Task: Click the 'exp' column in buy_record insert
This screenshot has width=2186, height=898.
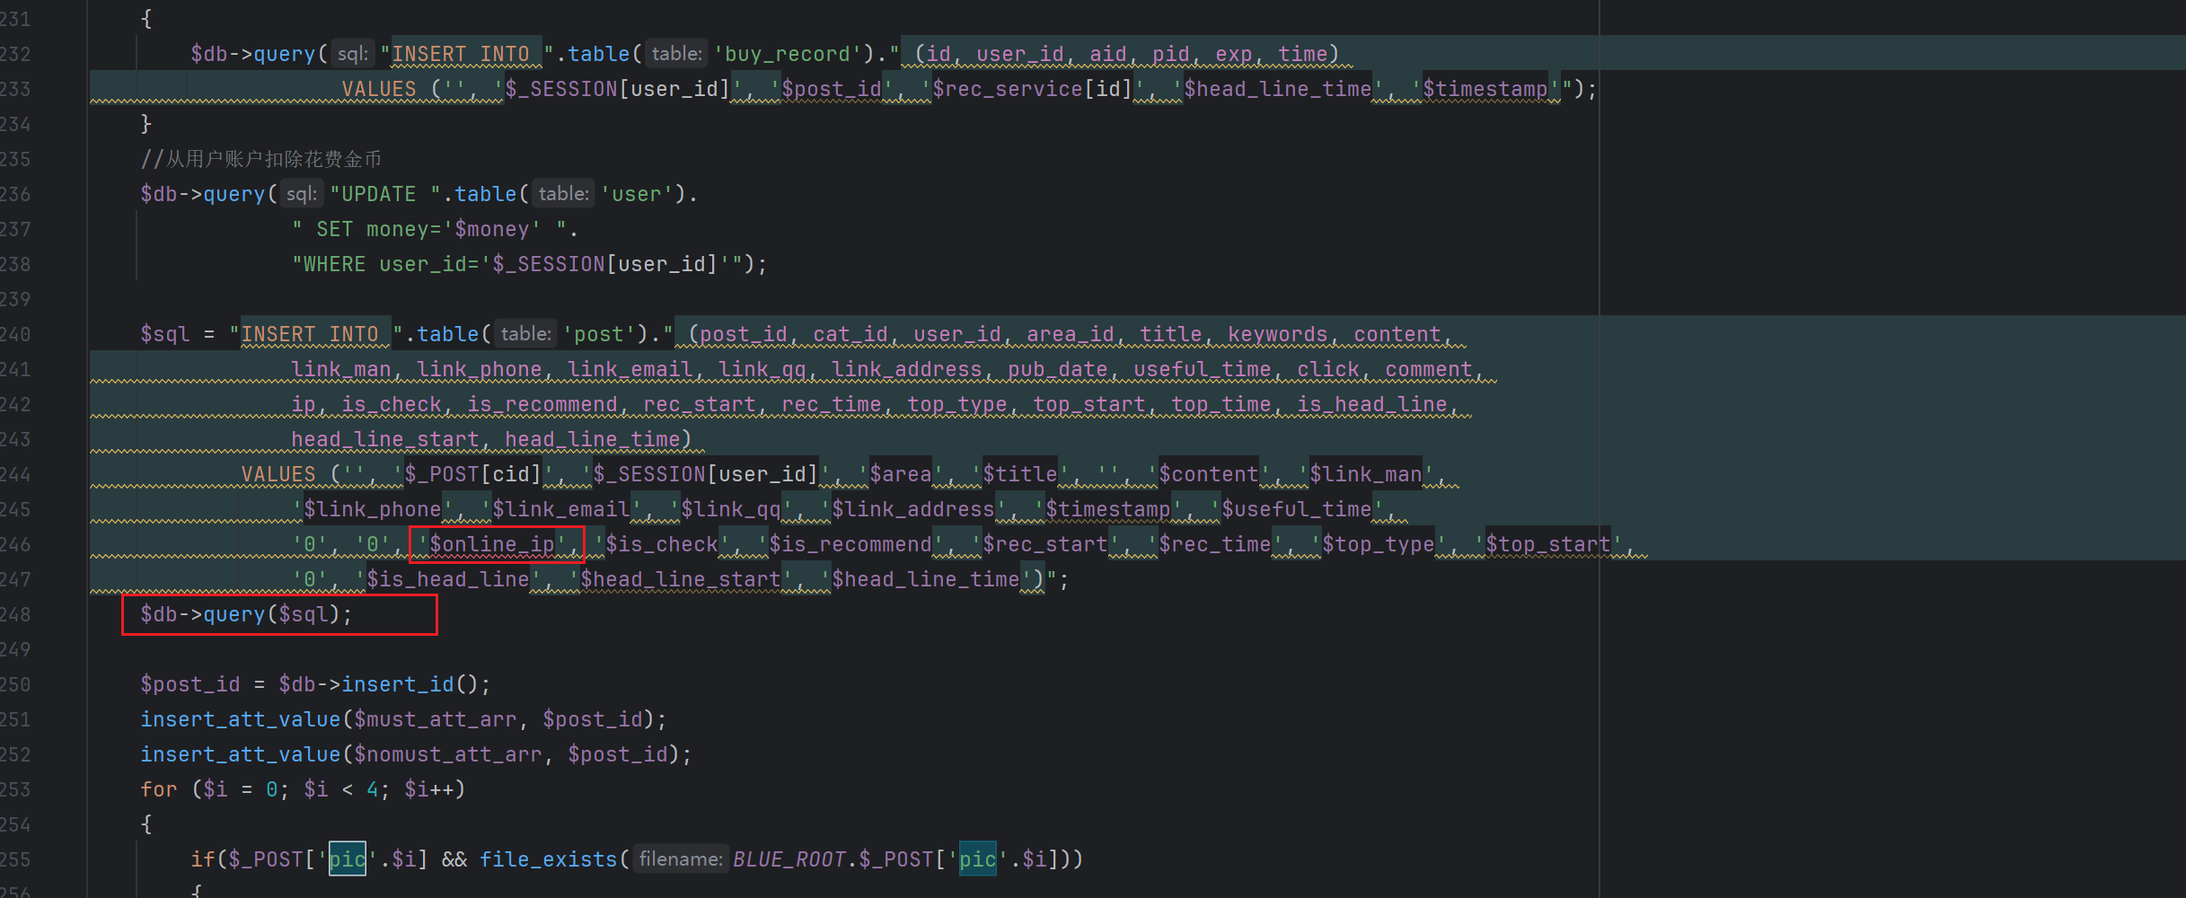Action: (1234, 54)
